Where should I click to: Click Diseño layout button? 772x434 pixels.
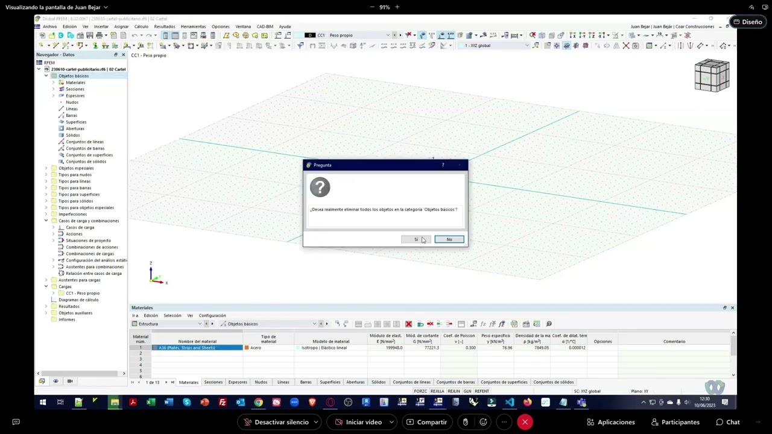click(747, 22)
